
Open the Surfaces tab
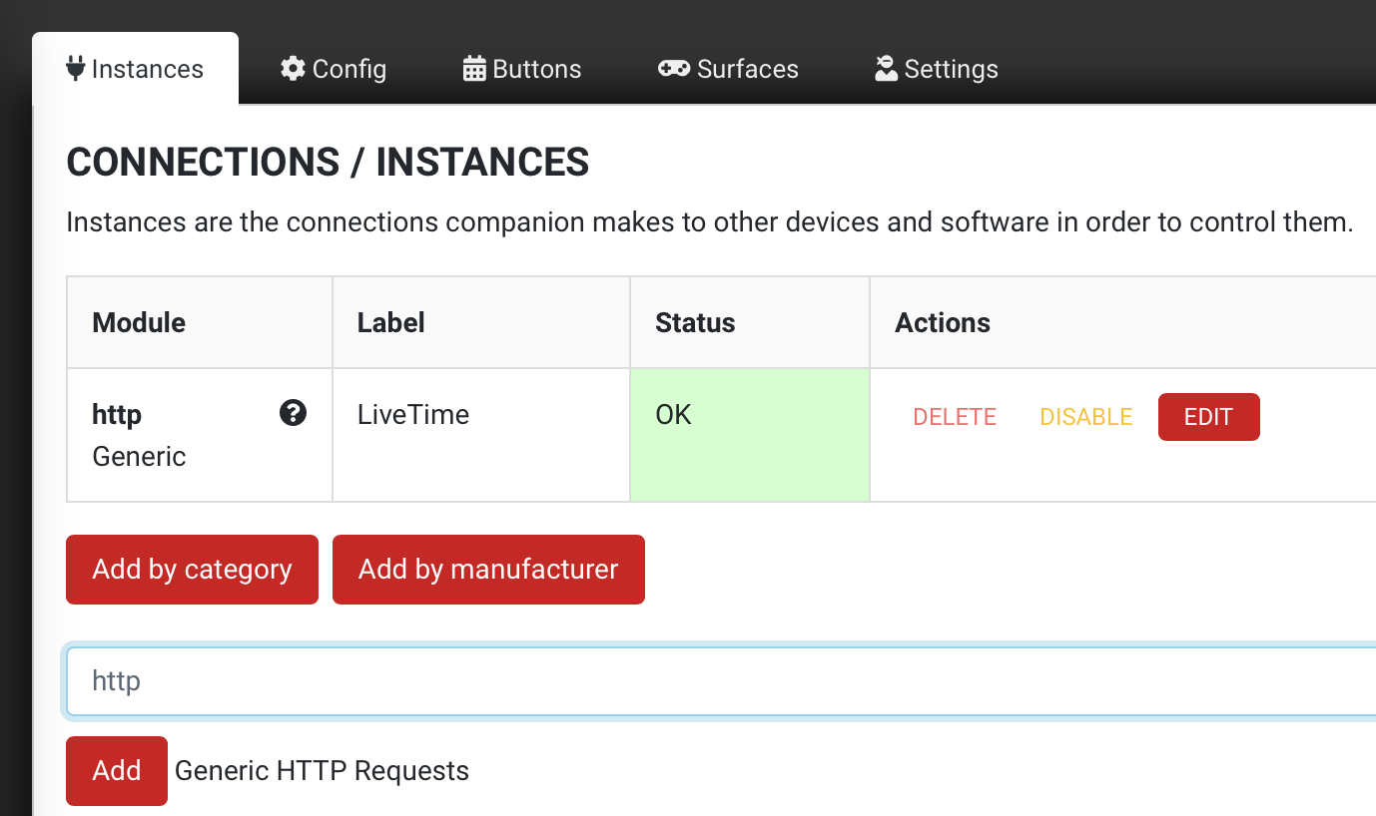coord(728,69)
